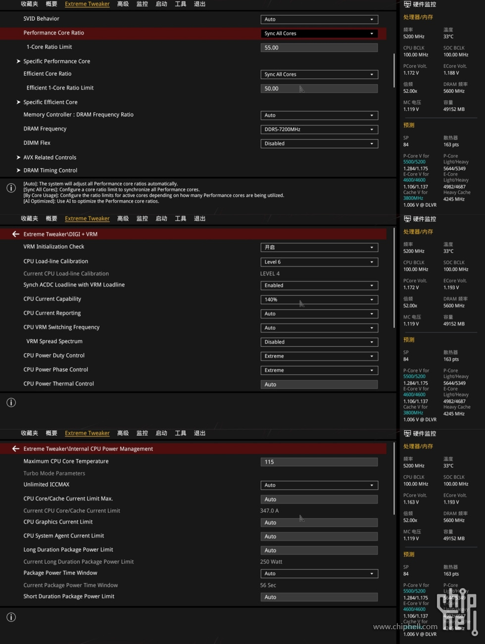Viewport: 485px width, 644px height.
Task: Open 工具 in the topmost menu bar
Action: (181, 4)
